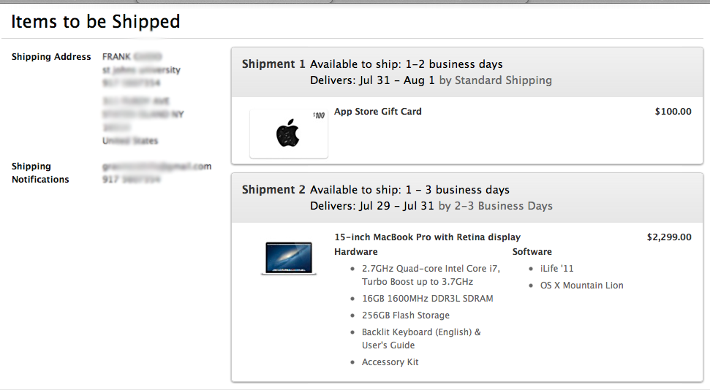Click the 15-inch MacBook Pro with Retina display title
The width and height of the screenshot is (710, 390).
[x=427, y=237]
